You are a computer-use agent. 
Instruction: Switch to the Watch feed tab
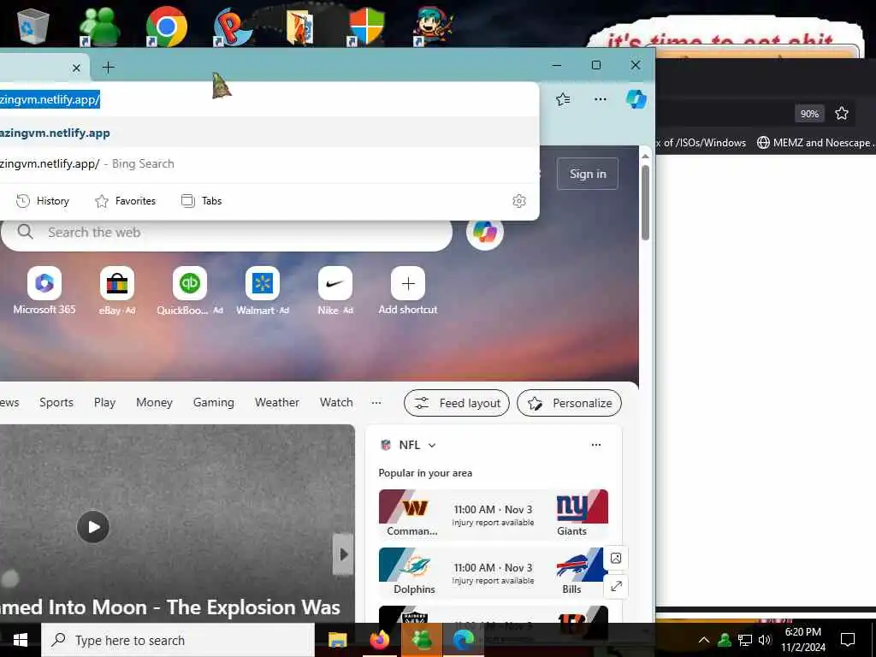coord(336,403)
